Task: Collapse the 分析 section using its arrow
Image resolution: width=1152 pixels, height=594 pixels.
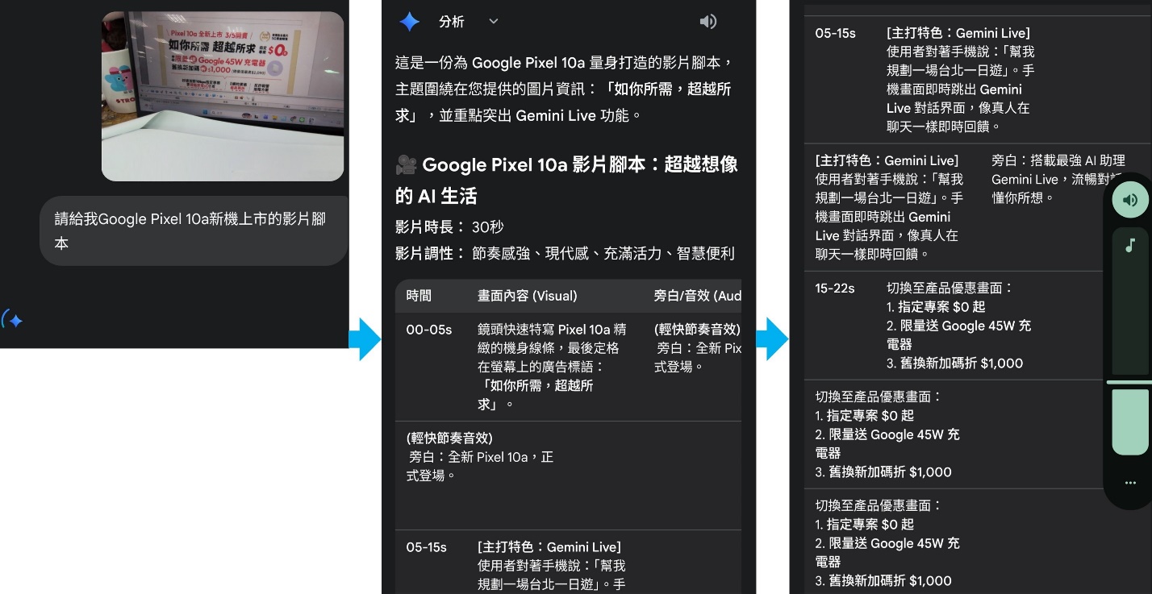Action: click(x=493, y=22)
